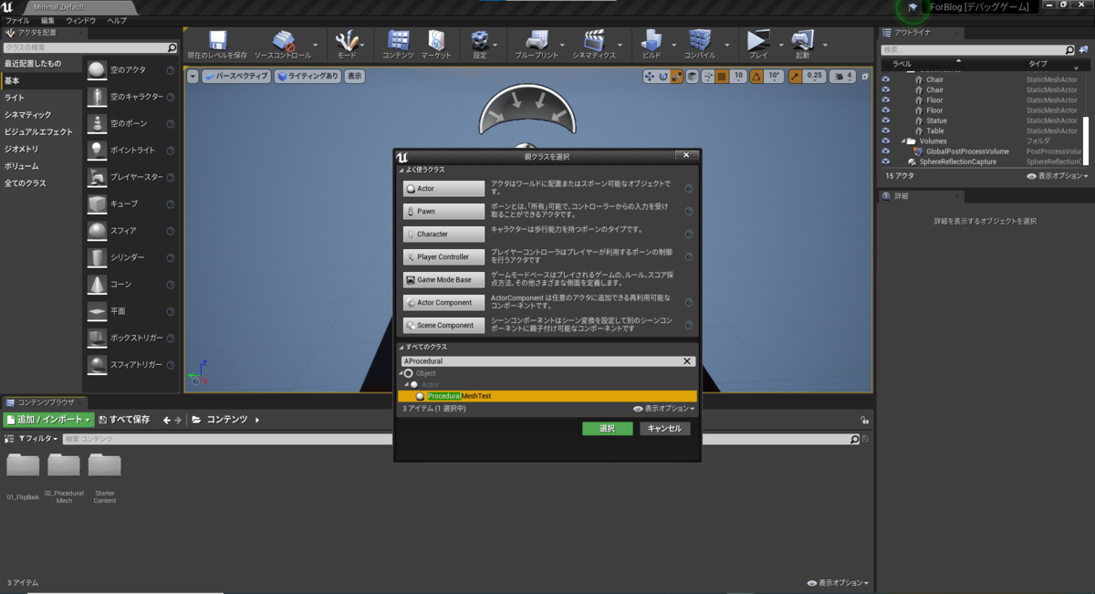Collapse the Volumes folder in Outliner
The width and height of the screenshot is (1095, 594).
tap(903, 141)
